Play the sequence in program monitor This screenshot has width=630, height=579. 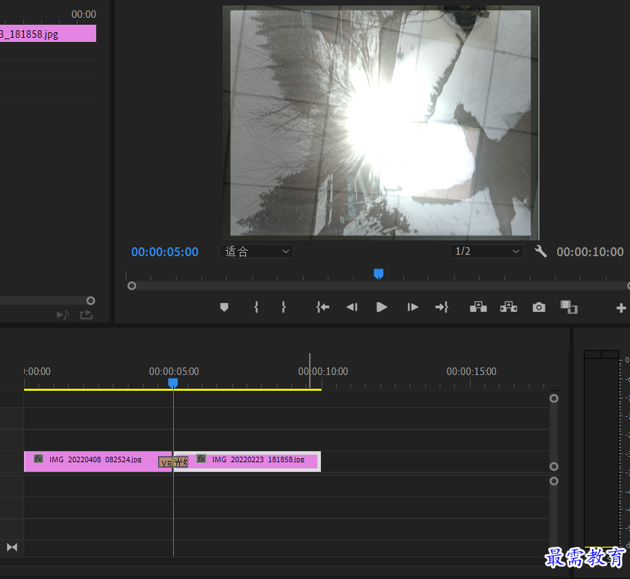(382, 308)
